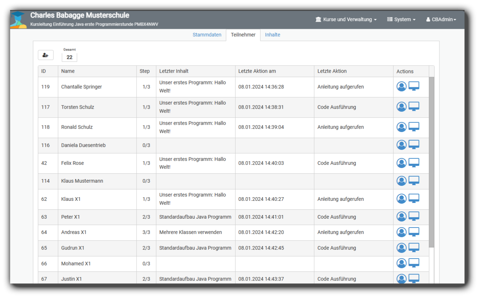Click the Charles Babagge Musterschule title
Viewport: 479px width, 298px height.
80,15
